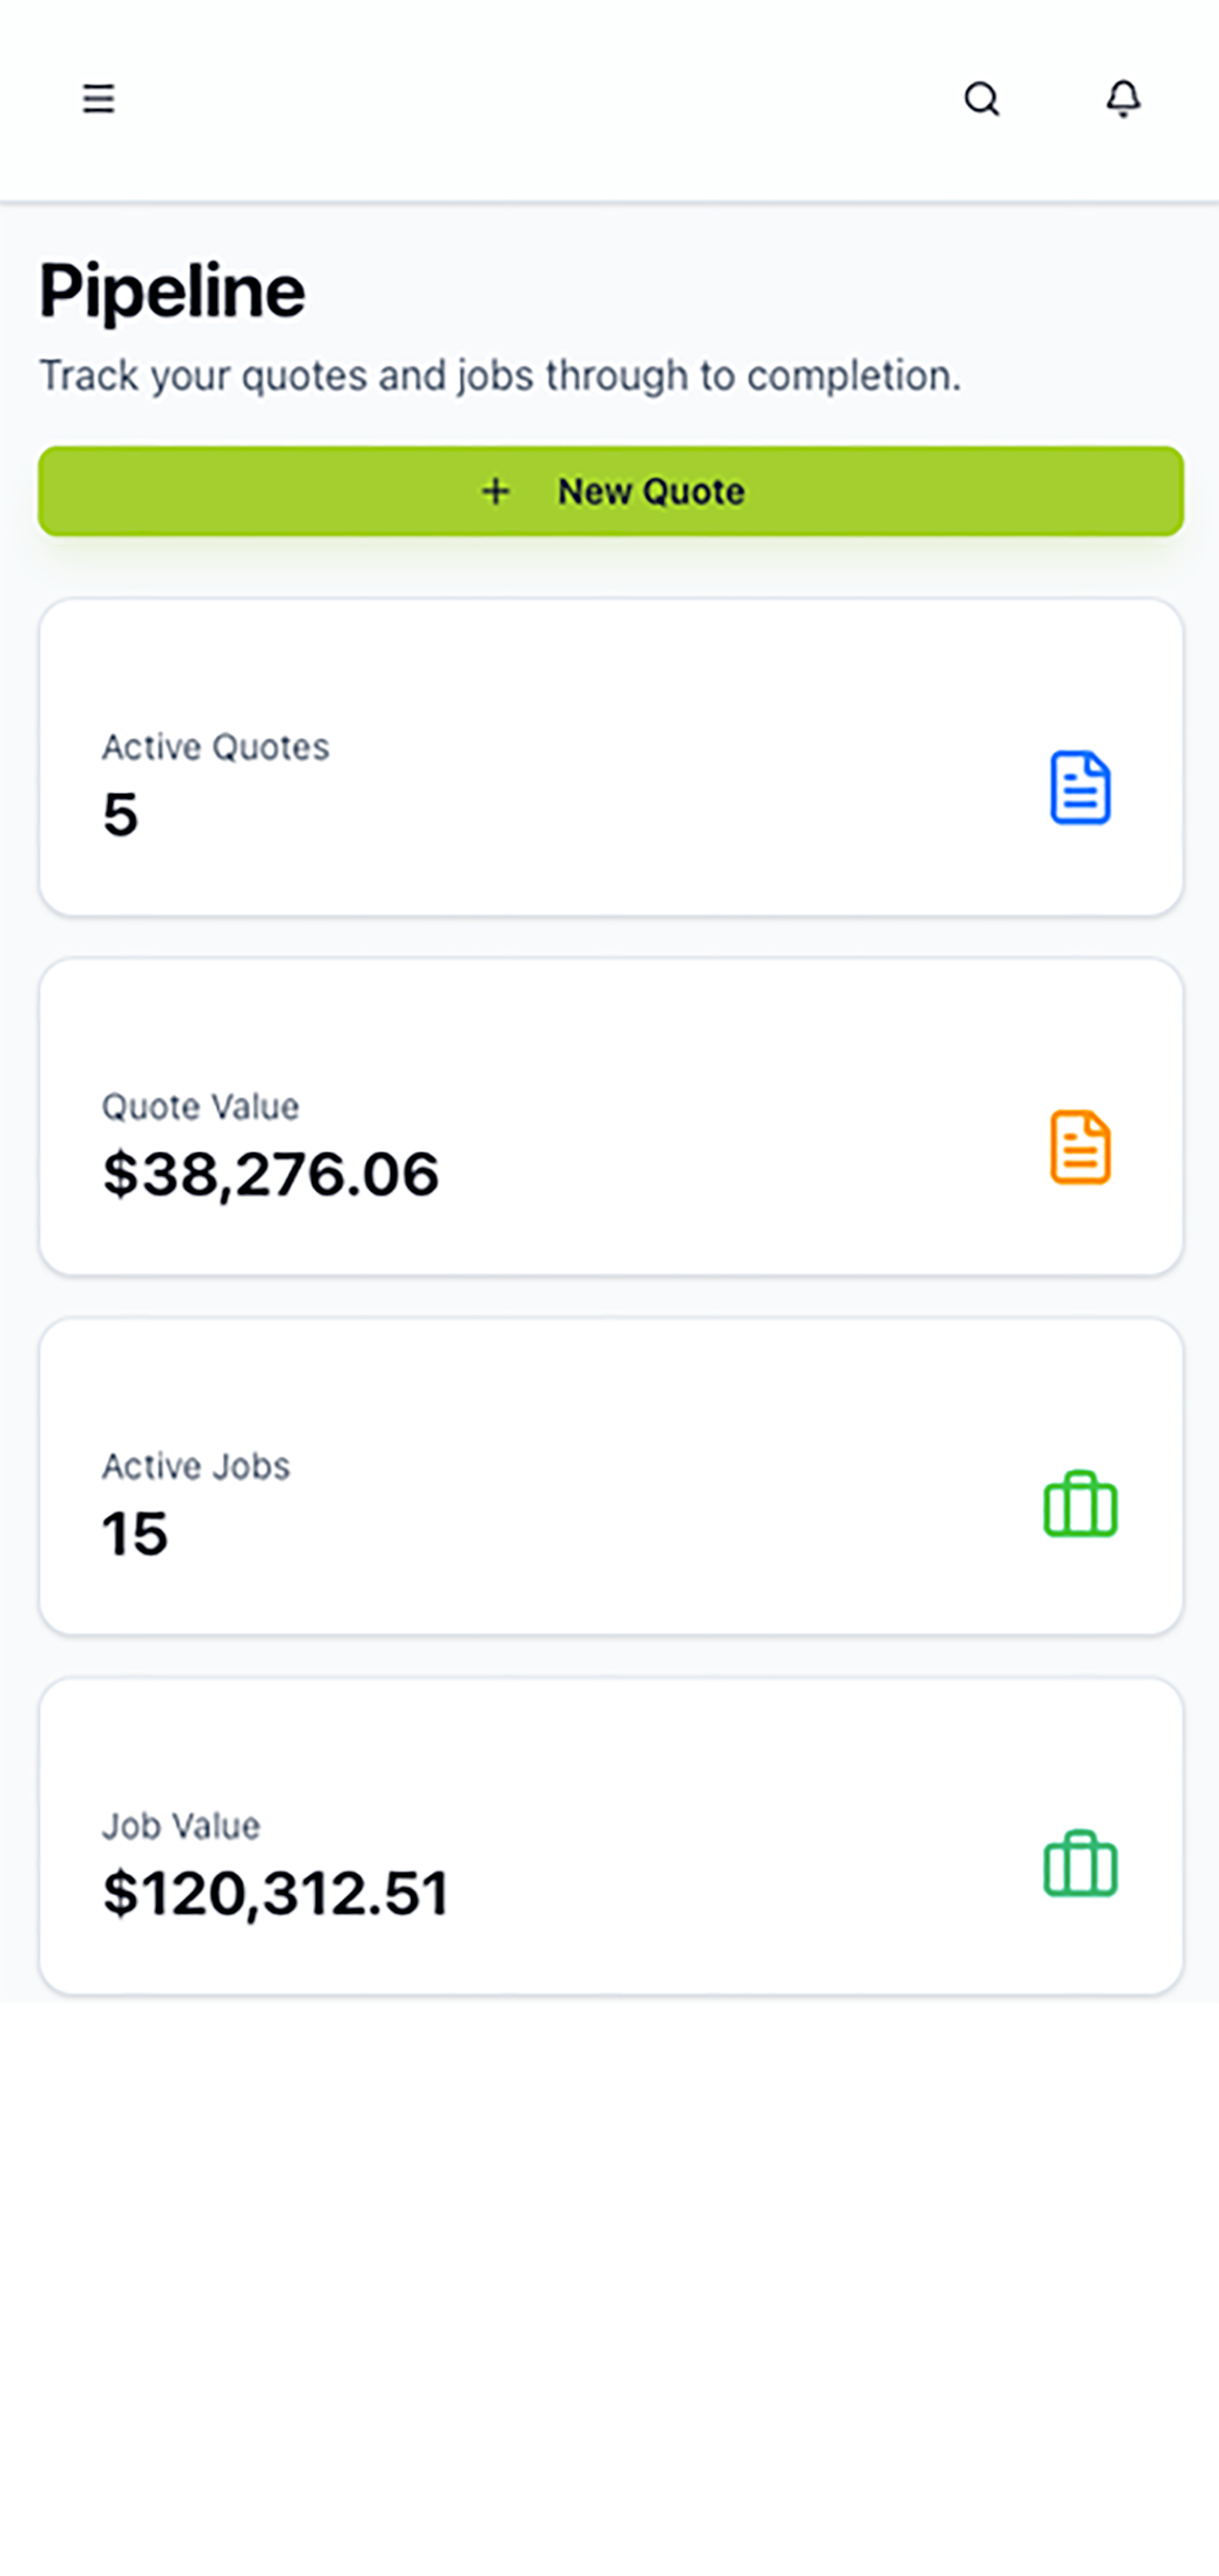Screen dimensions: 1219x2576
Task: Select the Quote Value label
Action: (x=200, y=1107)
